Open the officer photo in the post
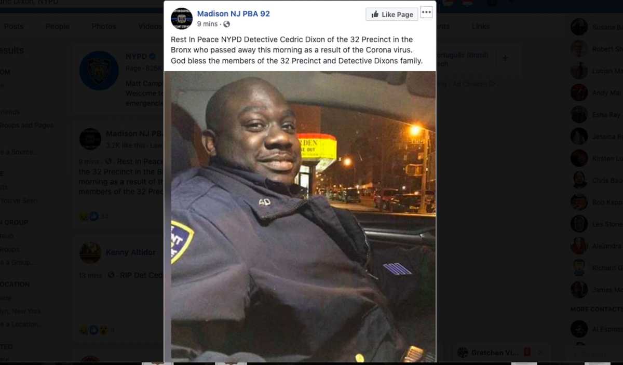This screenshot has width=623, height=365. point(300,217)
